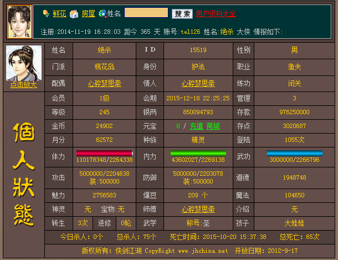The image size is (338, 260).
Task: Click the 道德 value 1948748
Action: click(294, 177)
